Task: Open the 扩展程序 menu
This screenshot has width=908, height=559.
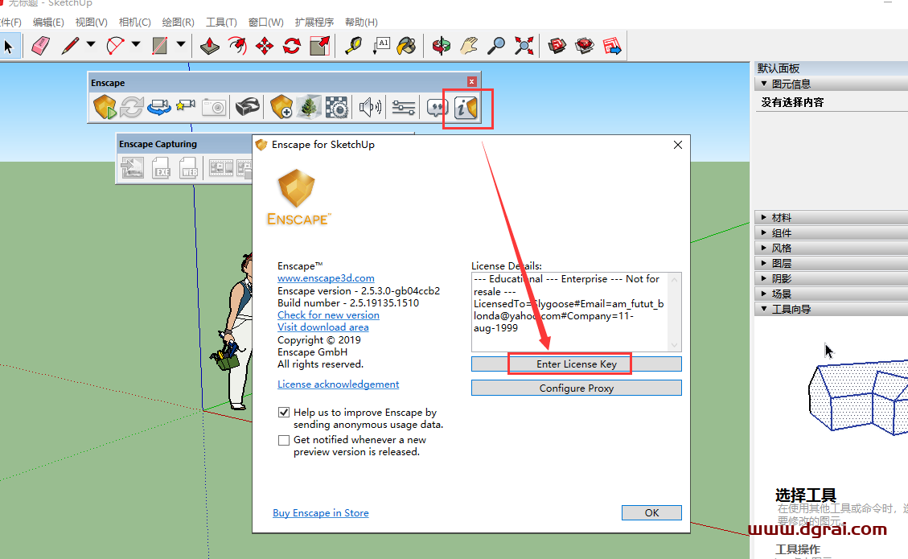Action: (x=314, y=22)
